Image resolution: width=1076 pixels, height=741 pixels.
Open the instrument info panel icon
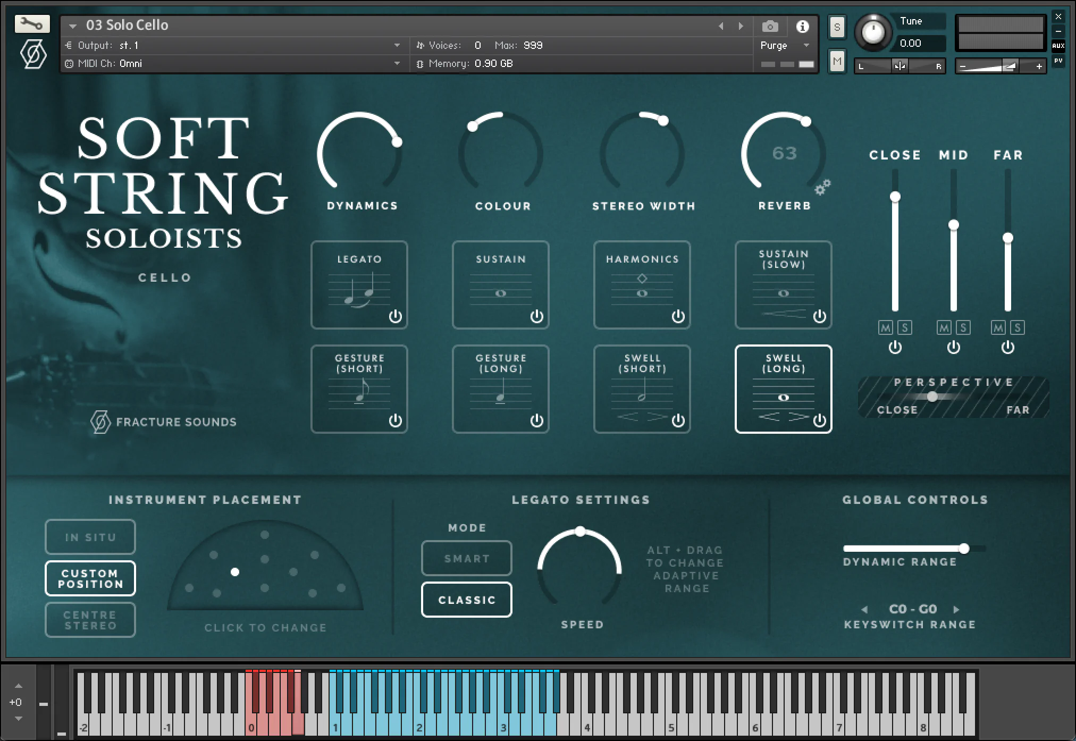click(x=803, y=26)
